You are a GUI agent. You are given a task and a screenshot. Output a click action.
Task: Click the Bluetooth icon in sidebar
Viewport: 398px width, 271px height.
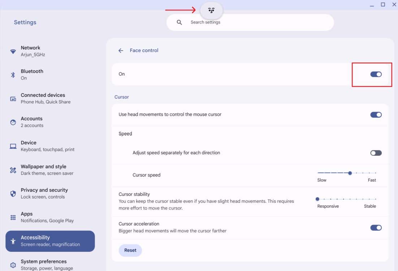[x=13, y=75]
